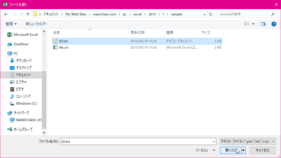281x158 pixels.
Task: Click 'pc' in the address path
Action: (125, 14)
